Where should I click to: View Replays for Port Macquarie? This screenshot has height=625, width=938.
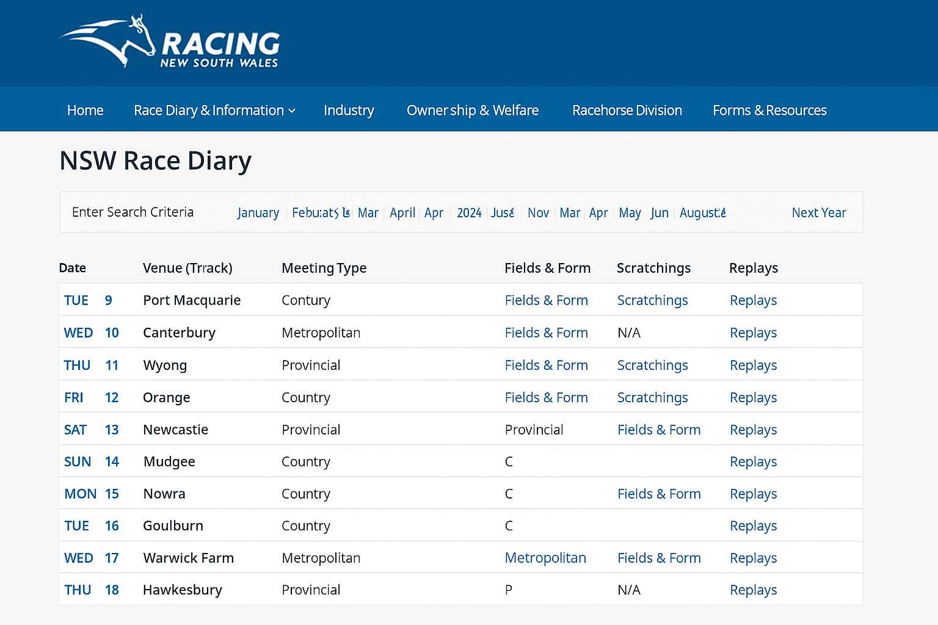pyautogui.click(x=753, y=300)
